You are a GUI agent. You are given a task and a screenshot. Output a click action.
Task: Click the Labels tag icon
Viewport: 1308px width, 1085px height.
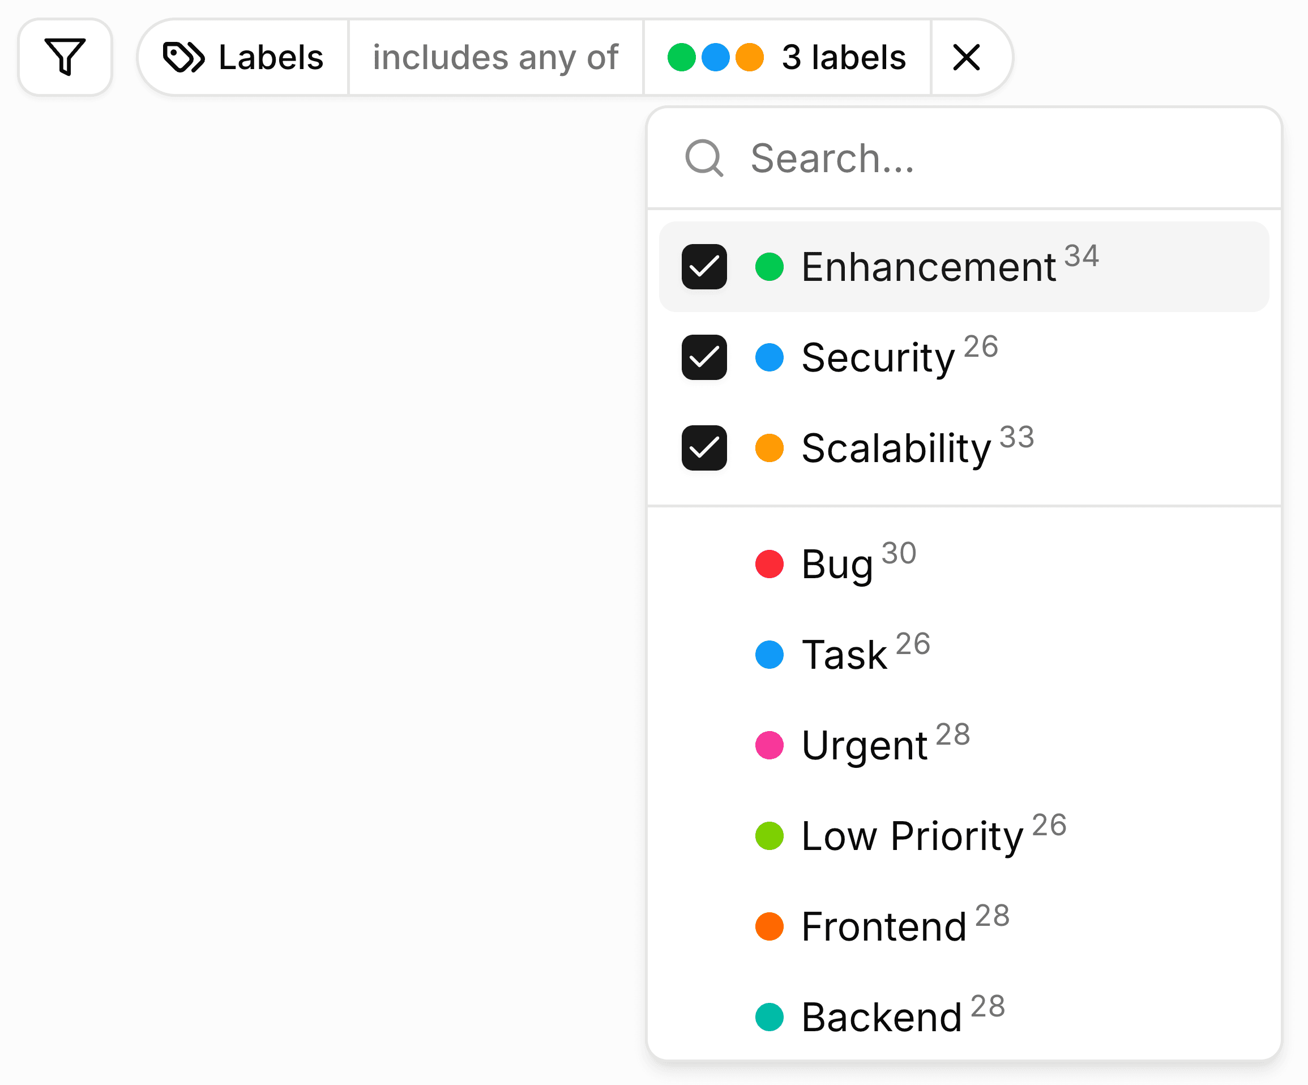pos(183,57)
